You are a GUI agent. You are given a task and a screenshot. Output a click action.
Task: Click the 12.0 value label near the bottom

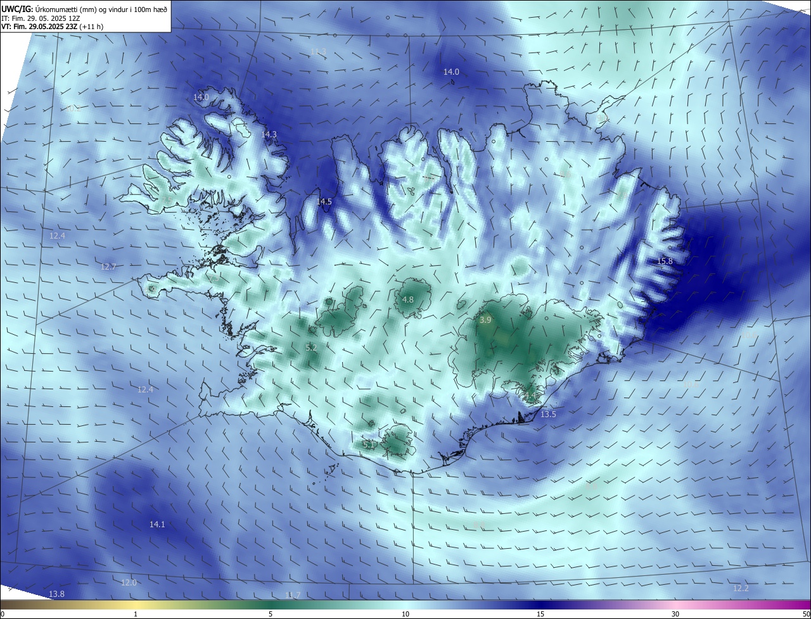click(x=129, y=582)
